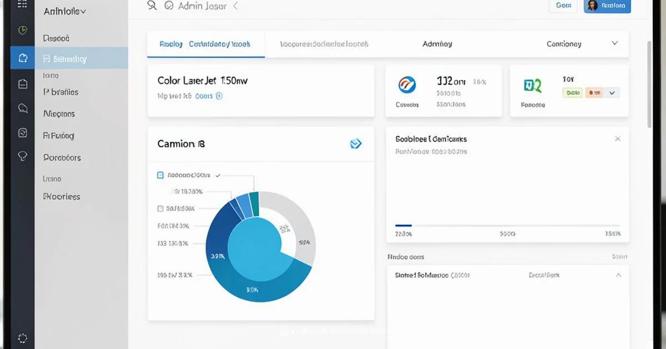Click the settings gear at bottom of left rail
Viewport: 666px width, 349px height.
click(x=23, y=338)
